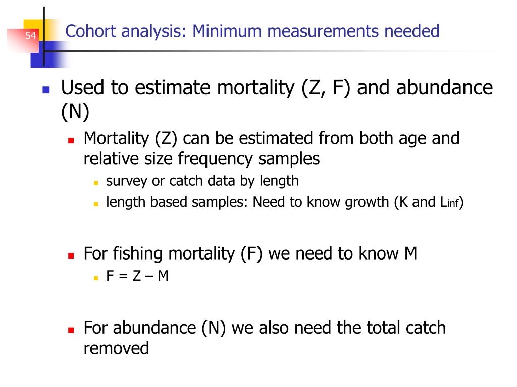Click the red bullet before 'For fishing mortality (F)'
Image resolution: width=517 pixels, height=387 pixels.
[x=71, y=255]
